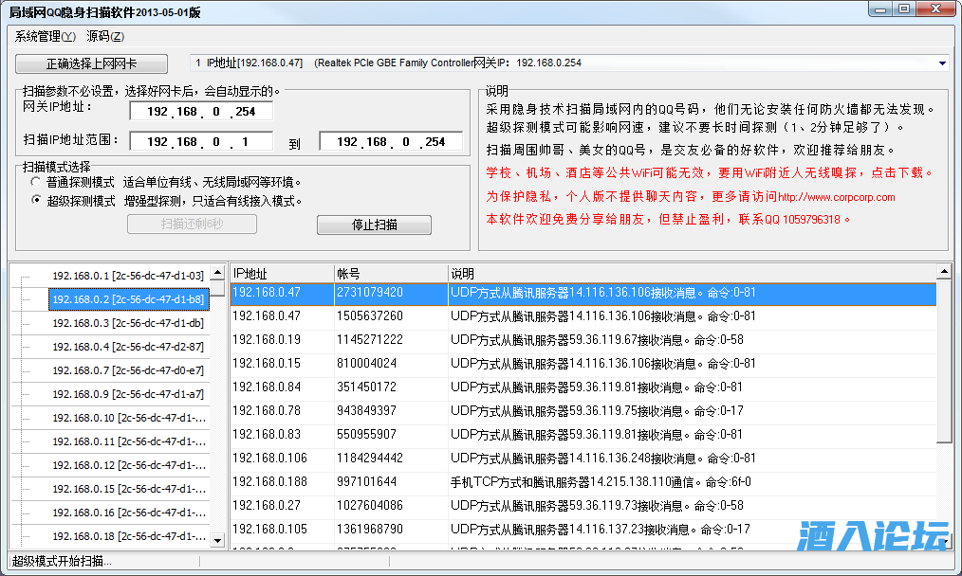Click the scan range end IP field
The image size is (962, 576).
tap(391, 141)
